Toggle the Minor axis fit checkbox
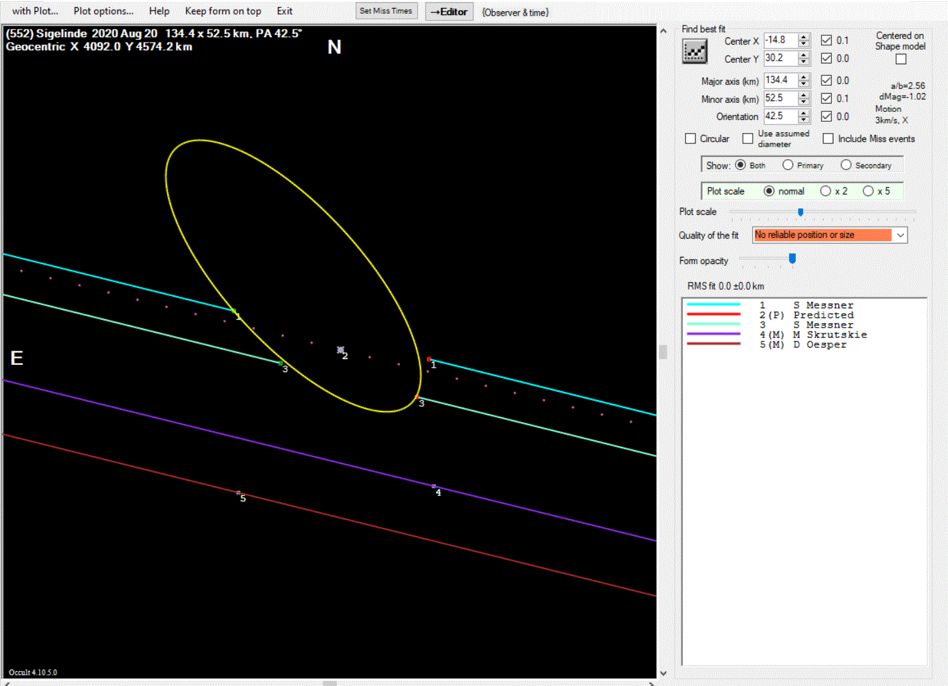948x686 pixels. [x=826, y=98]
